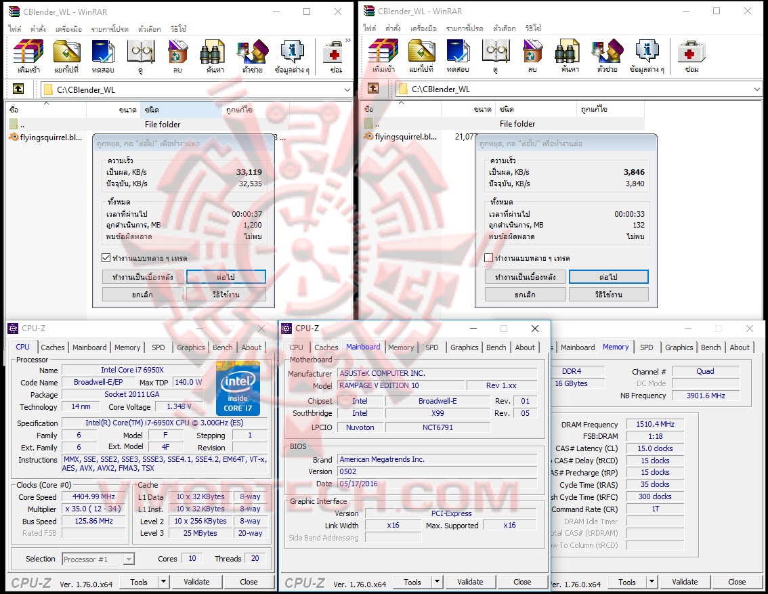Click Wizard icon in right WinRAR toolbar

pyautogui.click(x=607, y=56)
